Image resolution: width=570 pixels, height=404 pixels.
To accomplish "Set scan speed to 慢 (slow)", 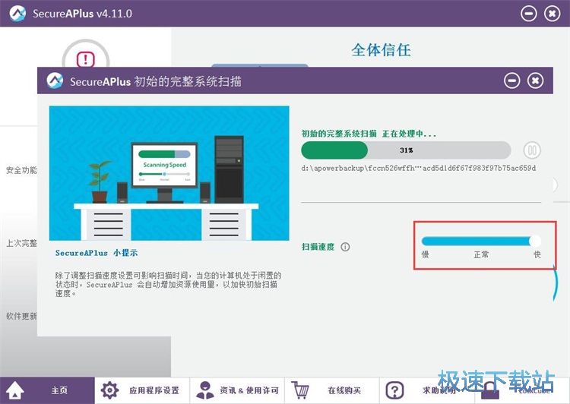I will point(426,254).
